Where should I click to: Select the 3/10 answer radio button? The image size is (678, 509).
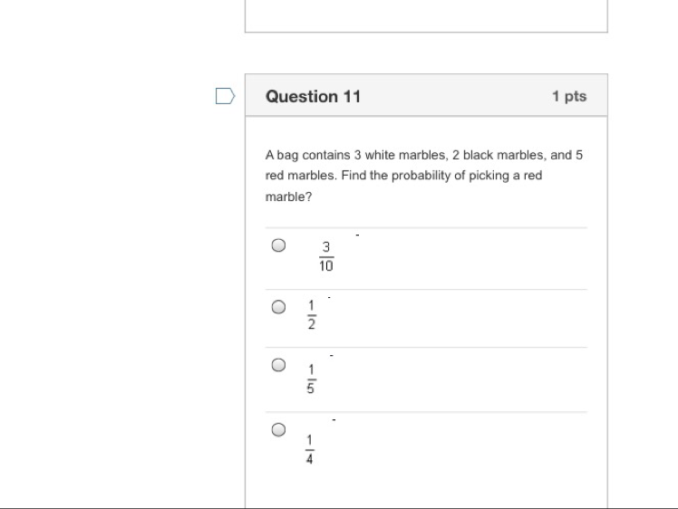click(279, 245)
